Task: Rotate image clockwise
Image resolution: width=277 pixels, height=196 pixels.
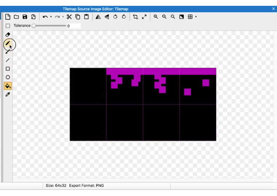Action: tap(124, 17)
